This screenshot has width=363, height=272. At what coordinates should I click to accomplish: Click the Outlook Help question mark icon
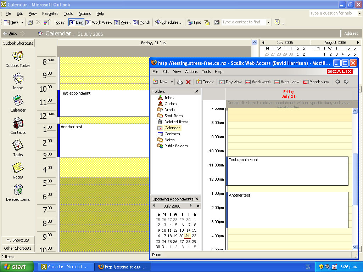277,22
